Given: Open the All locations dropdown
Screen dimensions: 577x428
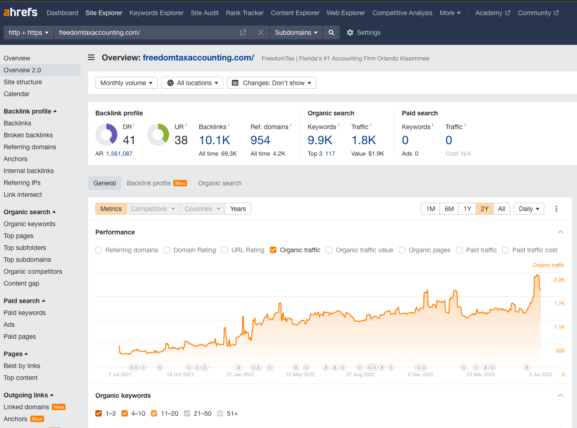Looking at the screenshot, I should click(192, 83).
